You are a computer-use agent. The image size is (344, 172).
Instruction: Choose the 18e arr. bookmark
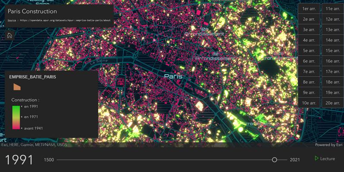pos(333,82)
